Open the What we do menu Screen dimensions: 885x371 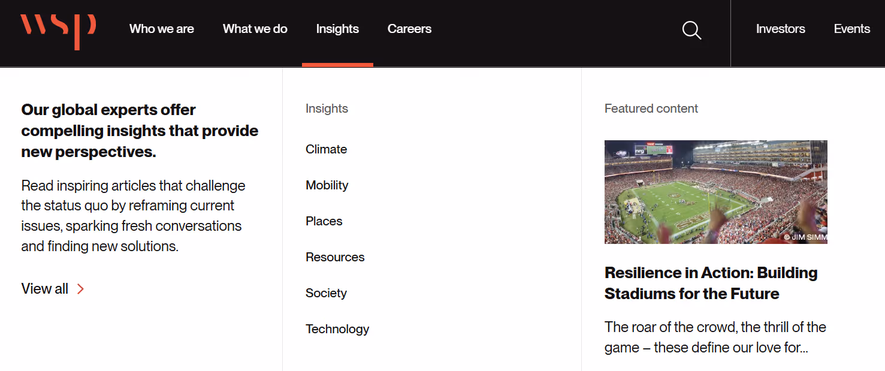255,28
